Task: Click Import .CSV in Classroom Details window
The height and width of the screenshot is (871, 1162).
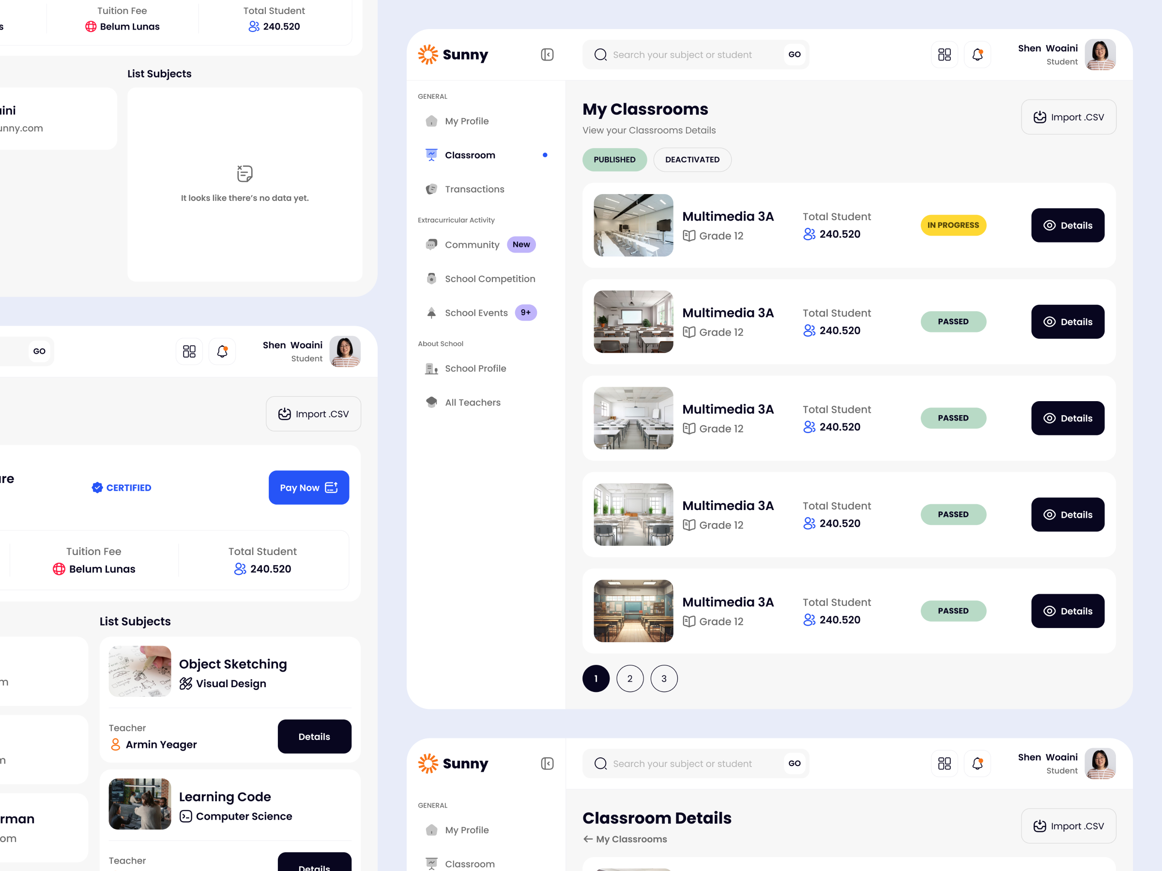Action: [x=1068, y=826]
